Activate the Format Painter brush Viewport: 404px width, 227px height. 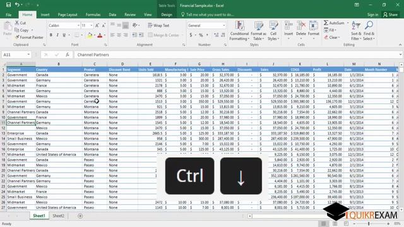pyautogui.click(x=29, y=37)
